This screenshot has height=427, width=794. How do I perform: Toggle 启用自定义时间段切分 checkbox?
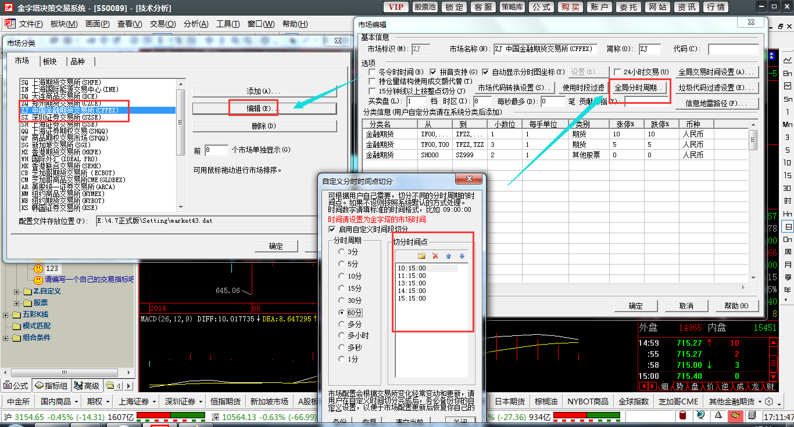pyautogui.click(x=332, y=230)
